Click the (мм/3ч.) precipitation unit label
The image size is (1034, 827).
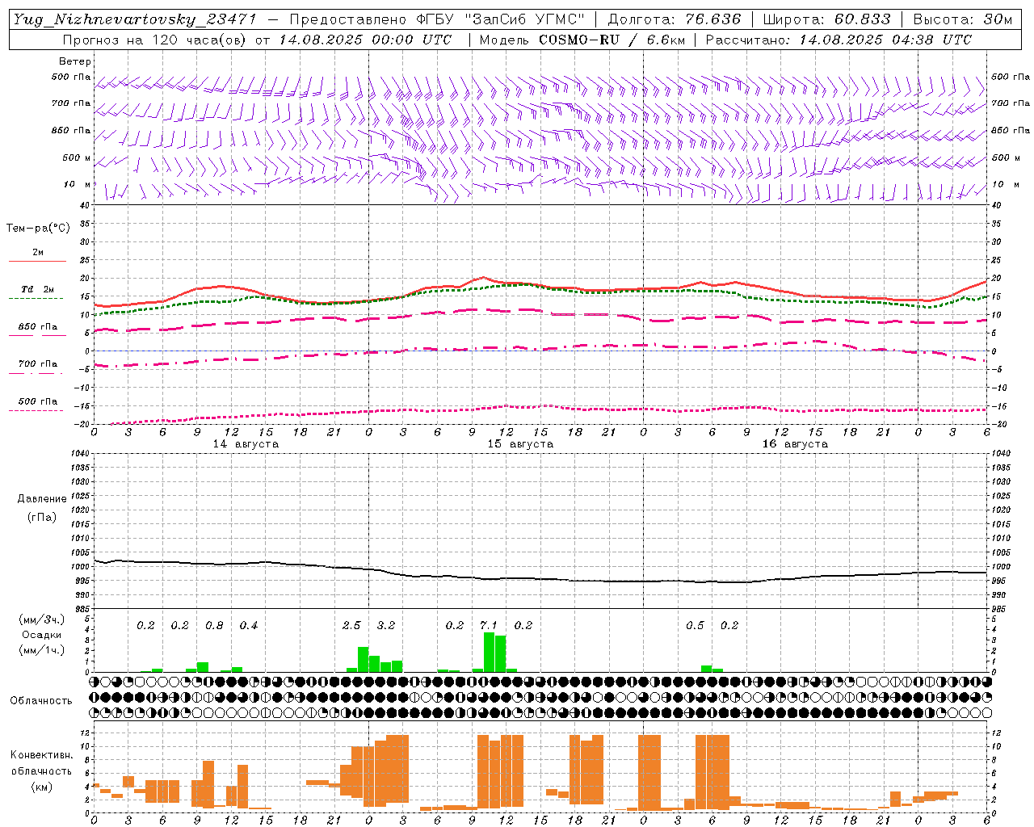41,619
